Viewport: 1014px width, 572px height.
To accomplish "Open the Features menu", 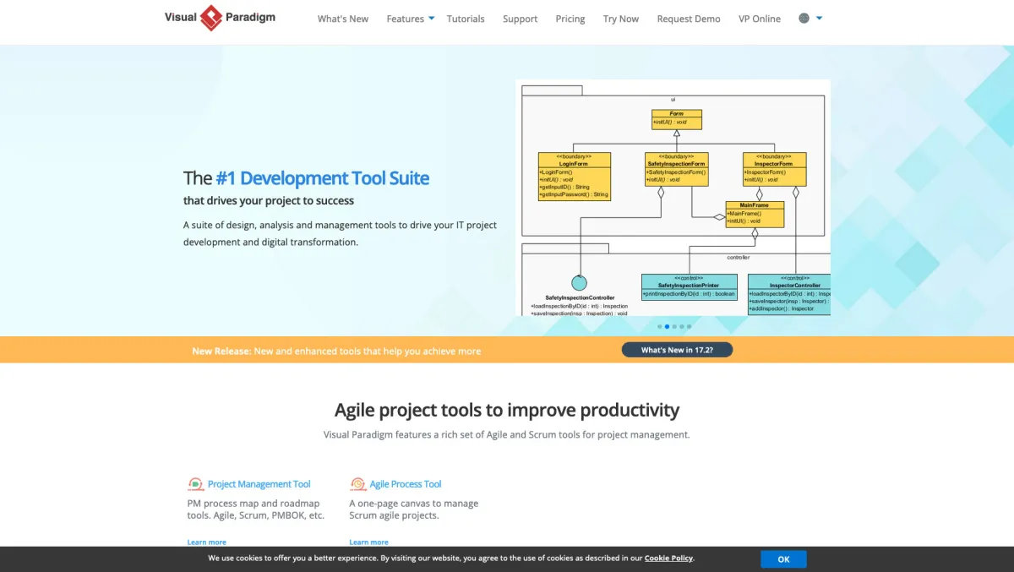I will click(406, 19).
